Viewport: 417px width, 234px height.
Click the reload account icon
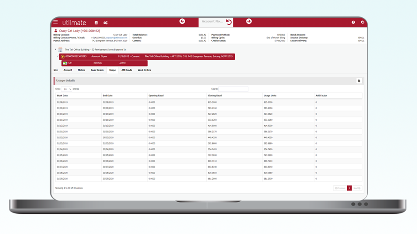[x=229, y=22]
